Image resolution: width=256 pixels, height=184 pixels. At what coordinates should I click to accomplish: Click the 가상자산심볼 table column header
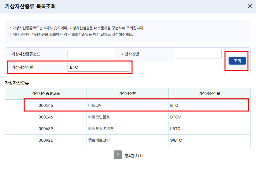click(x=209, y=94)
